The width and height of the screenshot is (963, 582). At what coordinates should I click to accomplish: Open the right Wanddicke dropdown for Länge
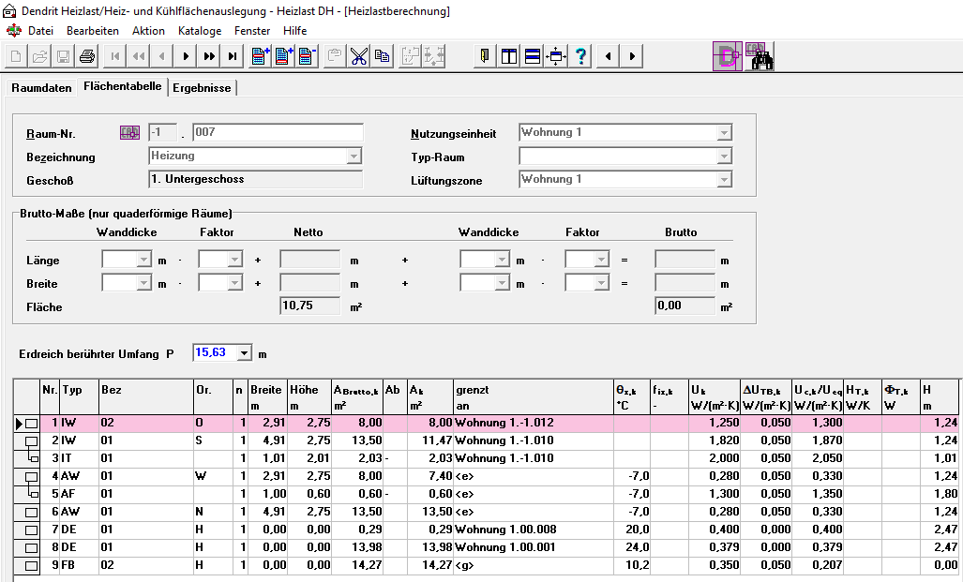coord(502,260)
